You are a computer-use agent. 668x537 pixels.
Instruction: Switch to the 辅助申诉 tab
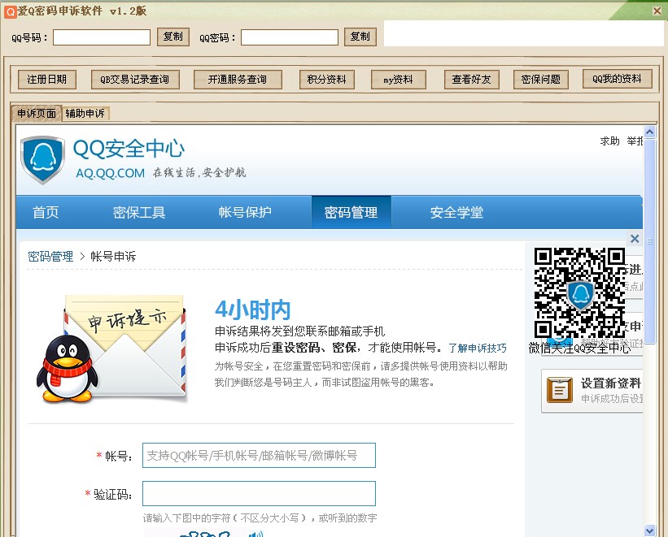pos(85,113)
